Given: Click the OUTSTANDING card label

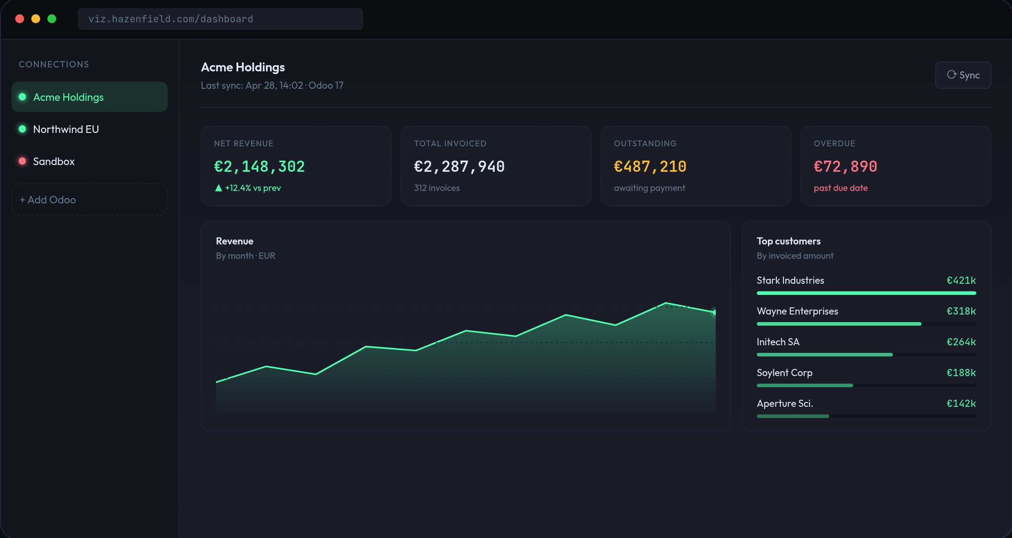Looking at the screenshot, I should pos(645,143).
